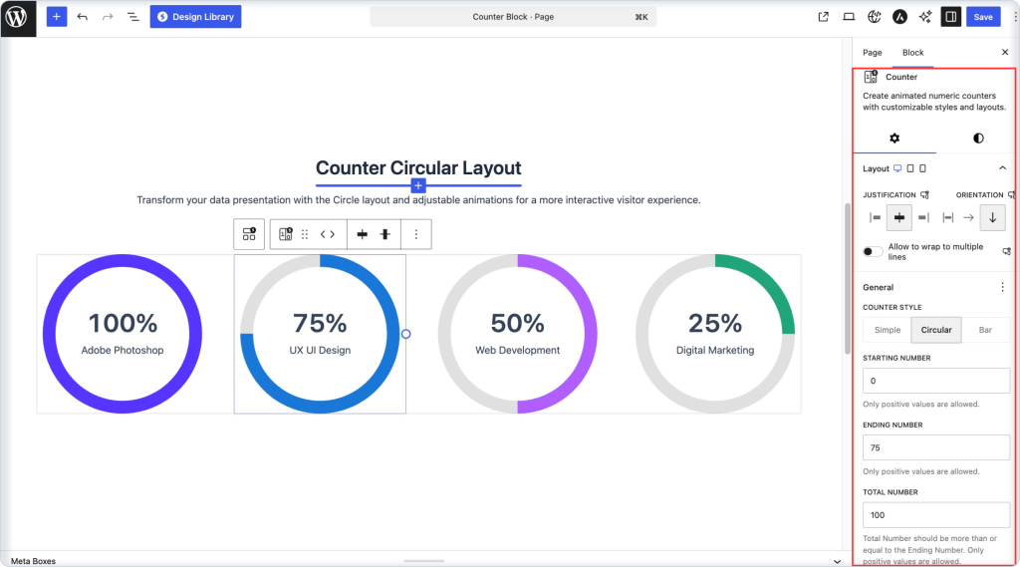Click the Meta Boxes label

(x=33, y=561)
